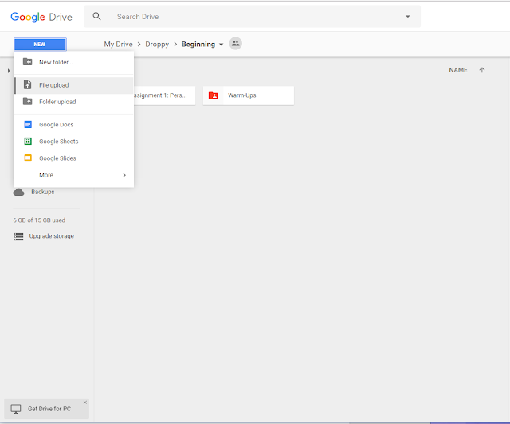
Task: Click the yellow Google Slides icon
Action: 28,158
